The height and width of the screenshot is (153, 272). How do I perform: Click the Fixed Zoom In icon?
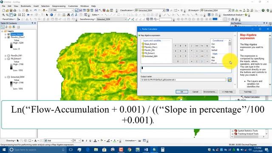tap(20, 15)
